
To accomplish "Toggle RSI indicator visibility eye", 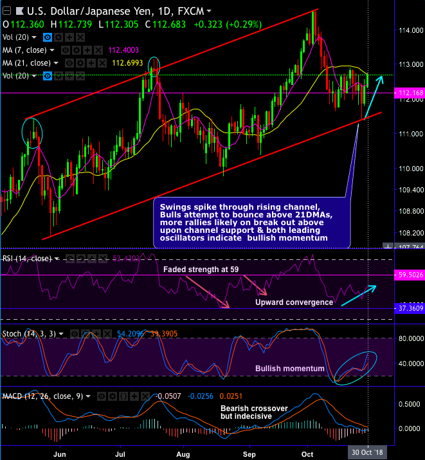I will 69,259.
